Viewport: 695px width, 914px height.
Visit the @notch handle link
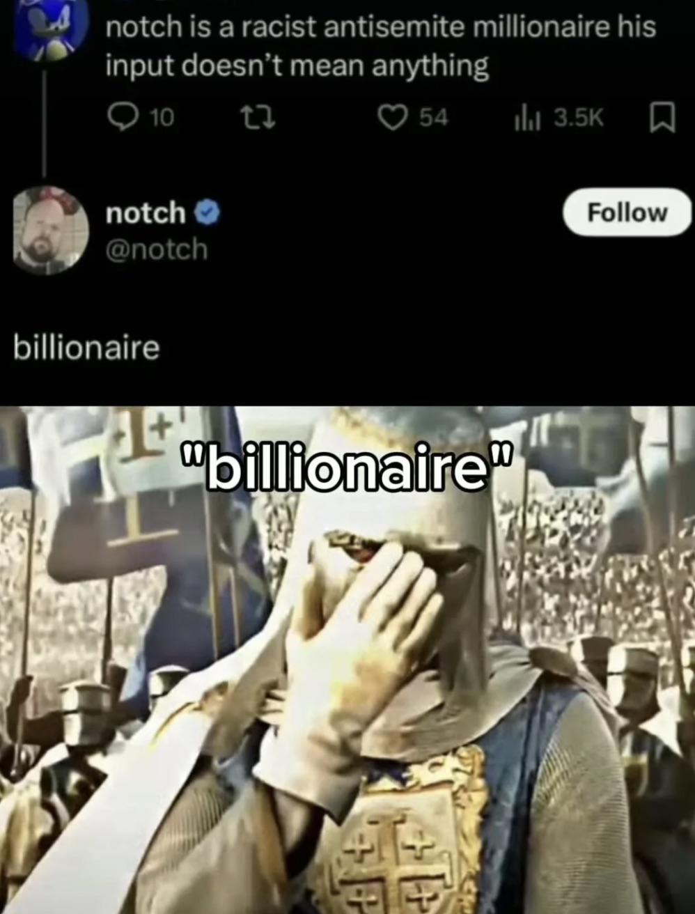(x=157, y=249)
